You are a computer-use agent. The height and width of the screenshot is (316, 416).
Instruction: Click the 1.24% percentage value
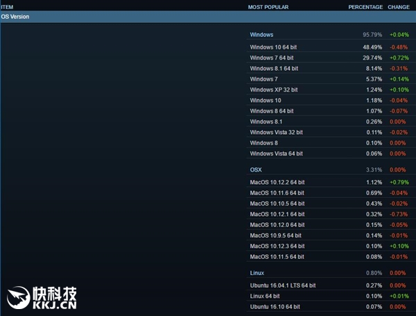(374, 90)
